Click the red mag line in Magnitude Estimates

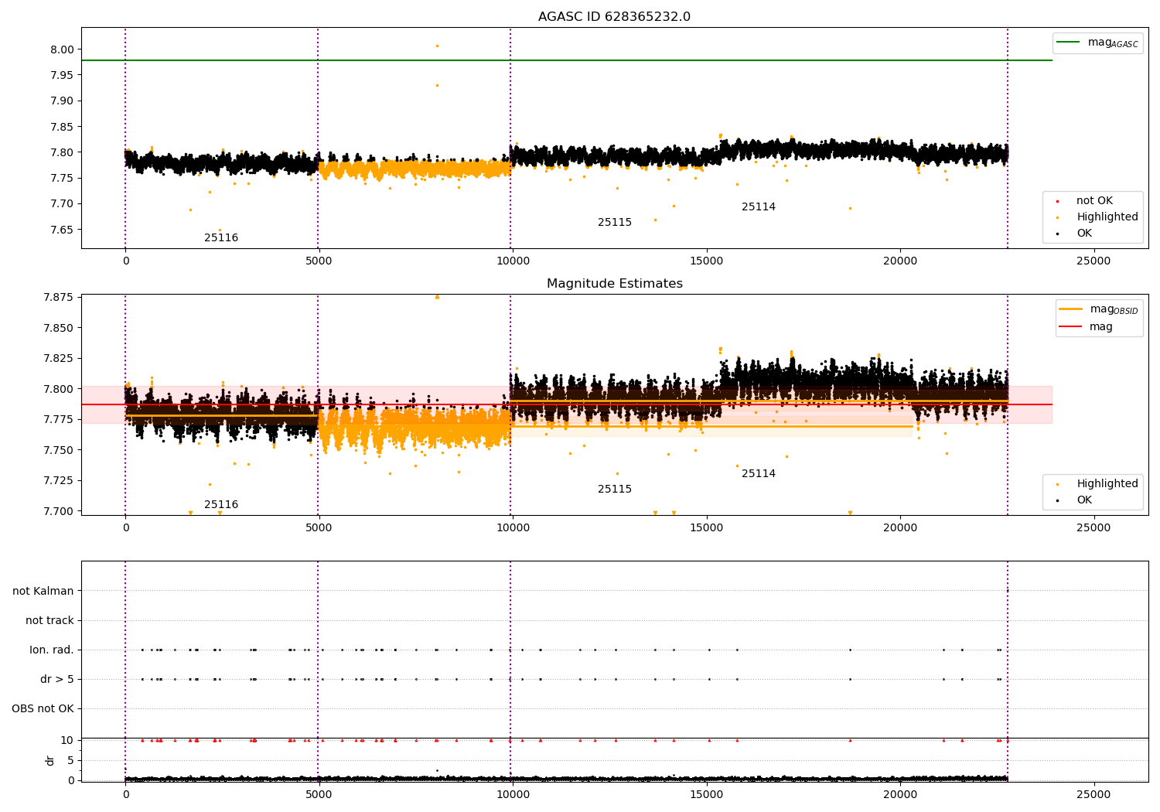point(567,404)
